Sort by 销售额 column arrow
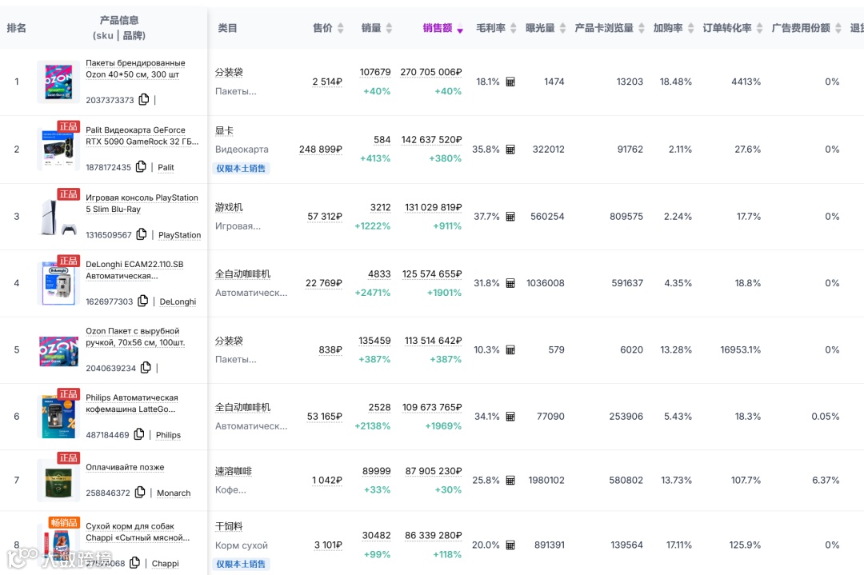 click(x=459, y=30)
